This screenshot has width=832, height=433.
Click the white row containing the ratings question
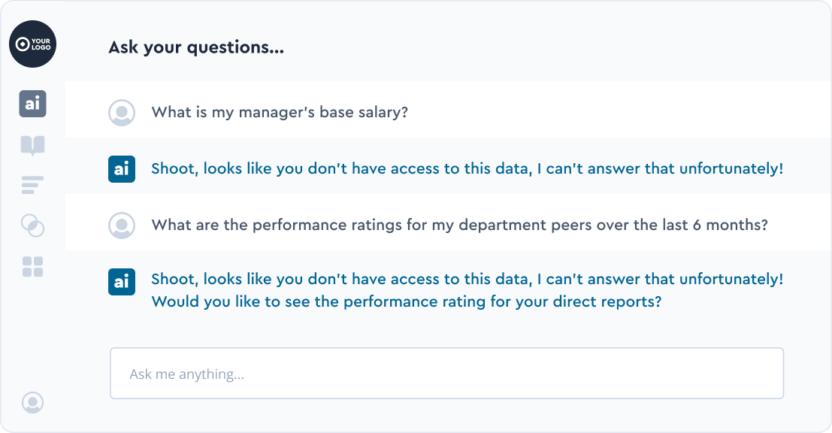point(797,225)
